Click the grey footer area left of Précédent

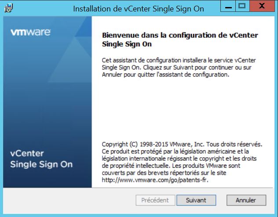[66, 200]
